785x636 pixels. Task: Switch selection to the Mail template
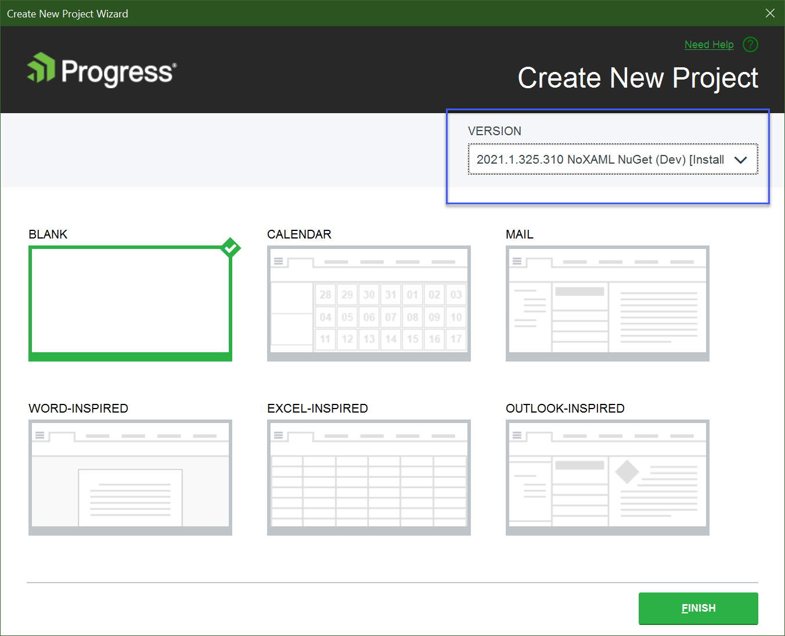point(607,303)
